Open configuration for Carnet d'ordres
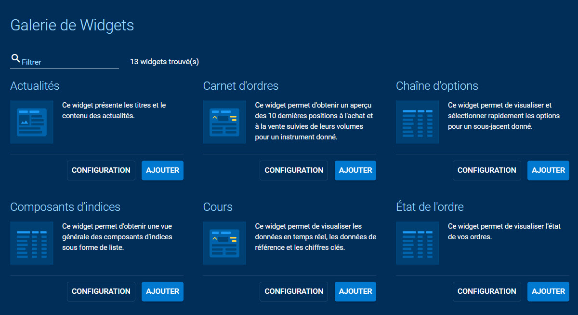This screenshot has height=315, width=578. tap(294, 170)
